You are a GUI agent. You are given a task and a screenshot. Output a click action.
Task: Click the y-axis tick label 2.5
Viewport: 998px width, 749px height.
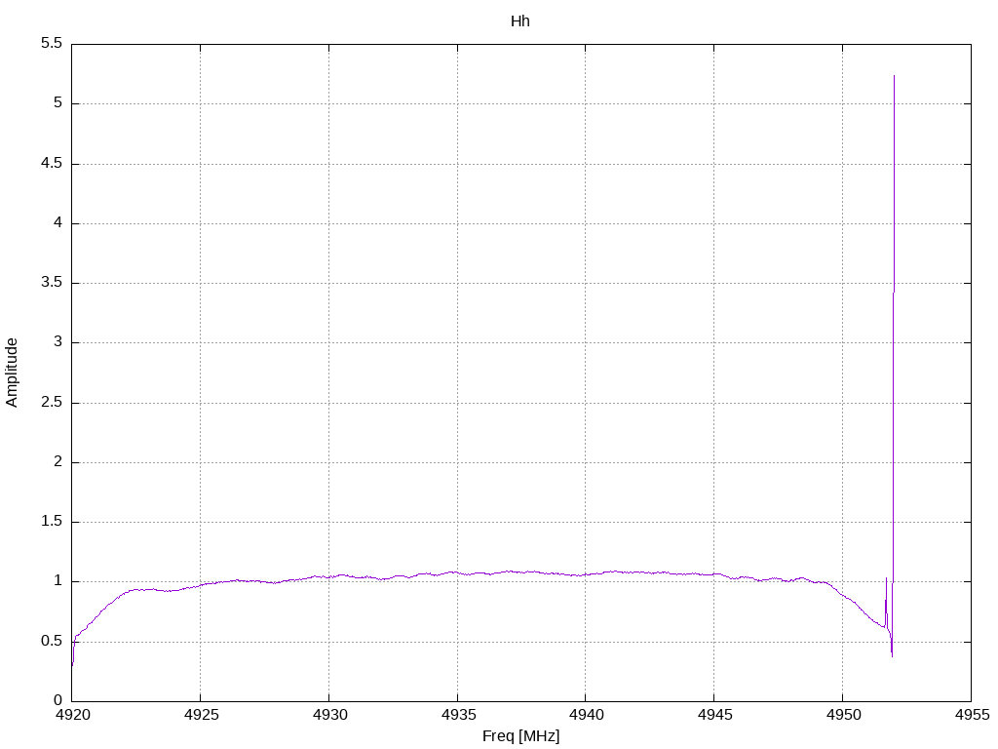coord(52,402)
